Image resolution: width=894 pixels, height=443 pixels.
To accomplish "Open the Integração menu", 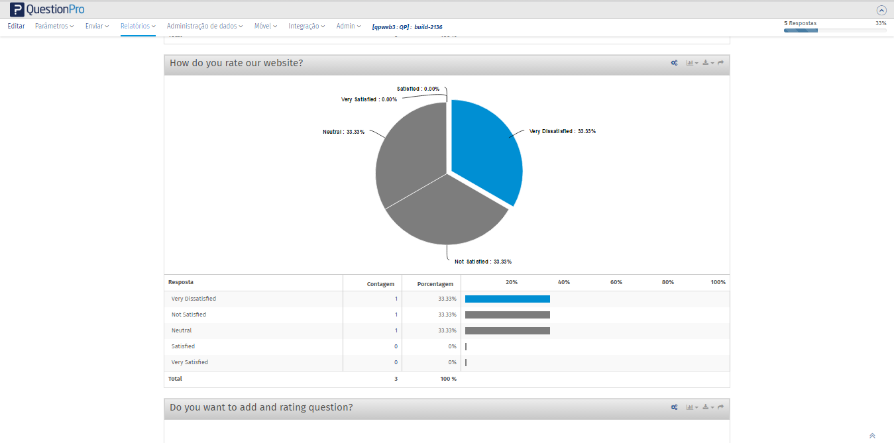I will pos(306,26).
